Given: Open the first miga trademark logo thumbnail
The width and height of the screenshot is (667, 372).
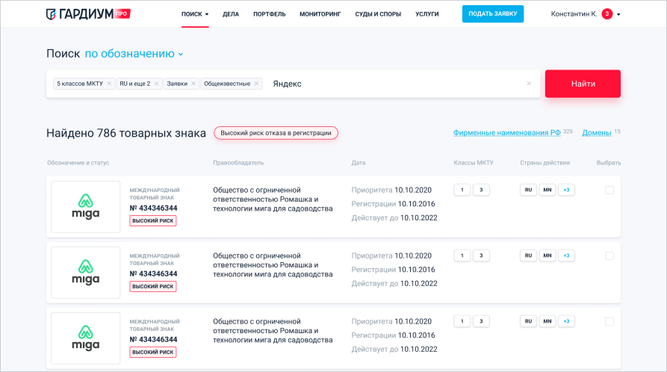Looking at the screenshot, I should pos(85,206).
